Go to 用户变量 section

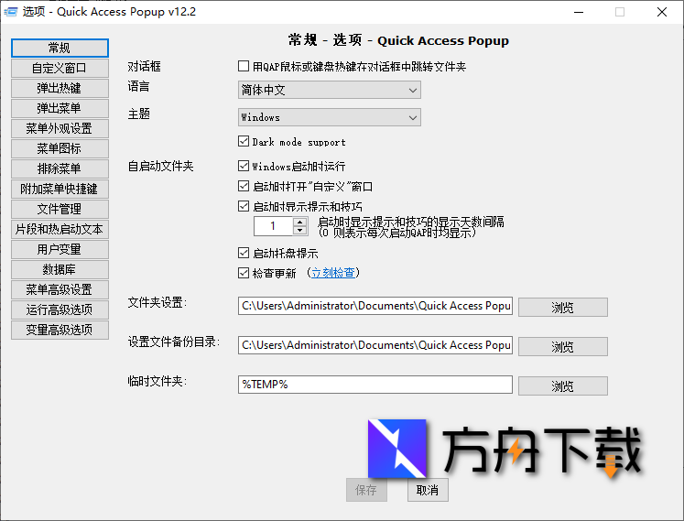tap(60, 249)
